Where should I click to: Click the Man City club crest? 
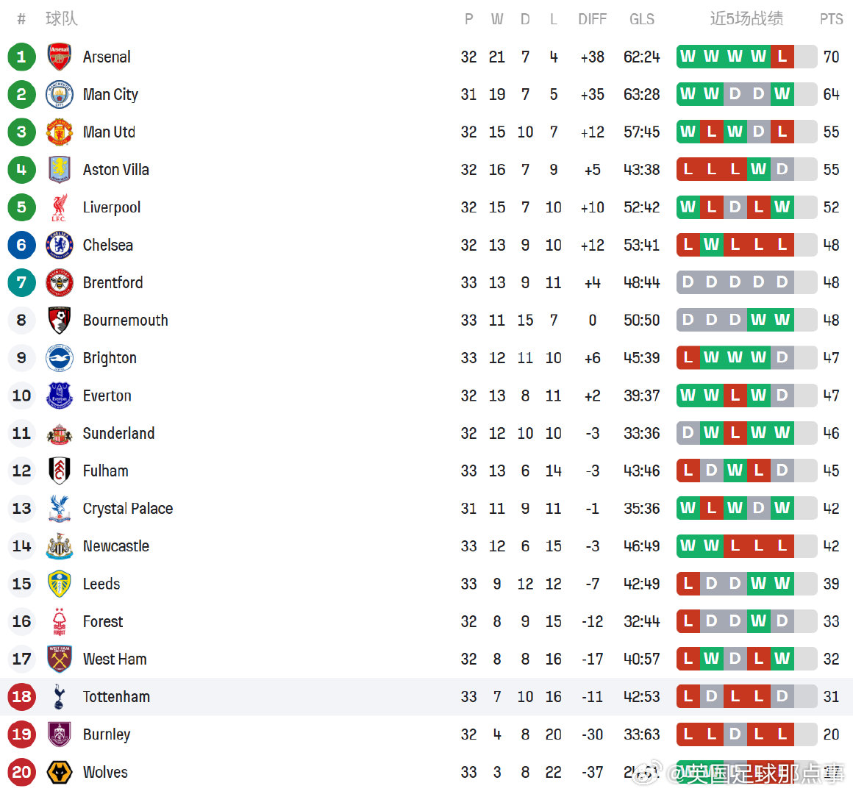click(x=60, y=94)
